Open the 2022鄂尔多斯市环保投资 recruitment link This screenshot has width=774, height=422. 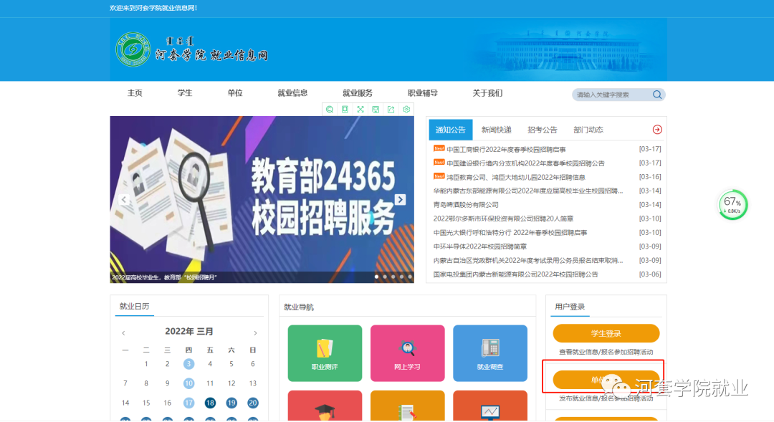click(503, 218)
